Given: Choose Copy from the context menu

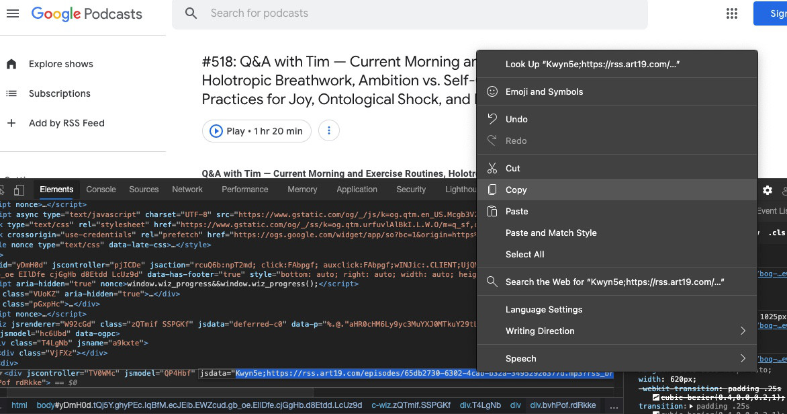Looking at the screenshot, I should [x=616, y=190].
